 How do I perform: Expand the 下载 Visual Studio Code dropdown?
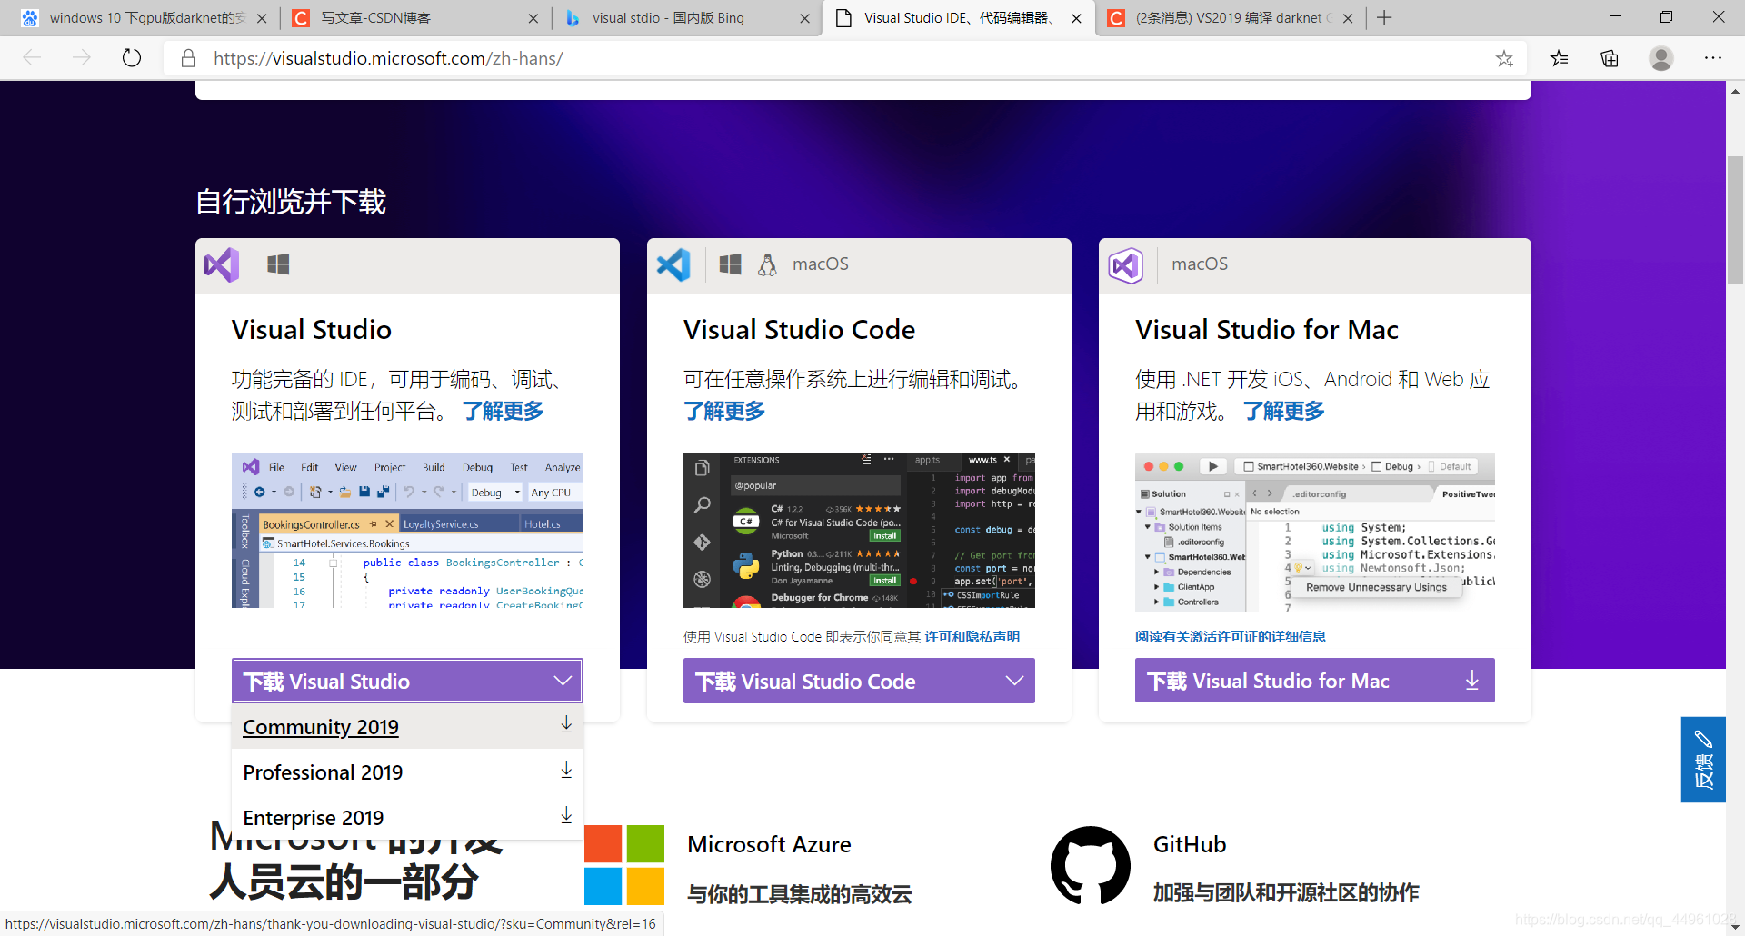[x=859, y=681]
